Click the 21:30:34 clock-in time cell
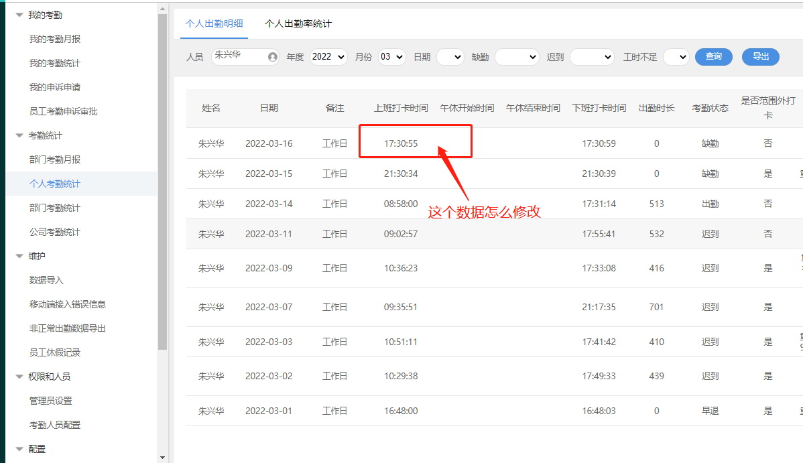803x463 pixels. click(x=401, y=174)
